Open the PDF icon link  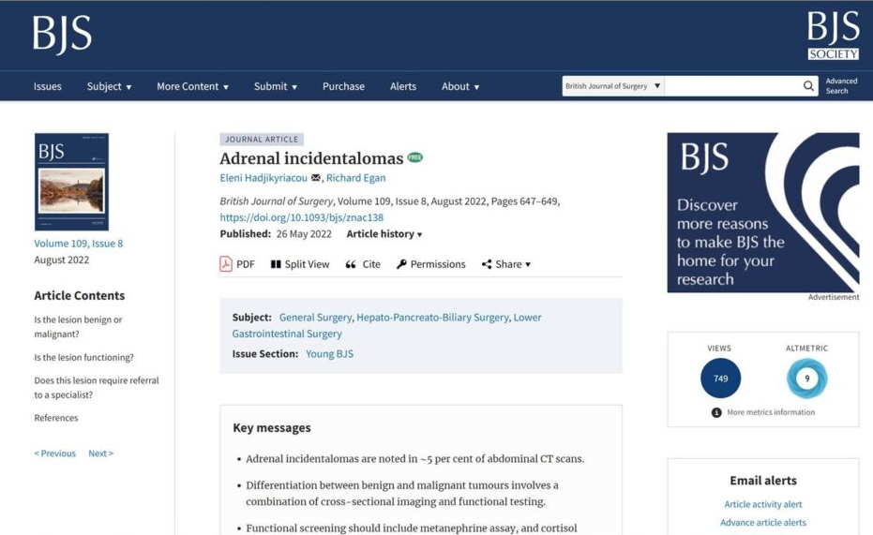(x=226, y=264)
